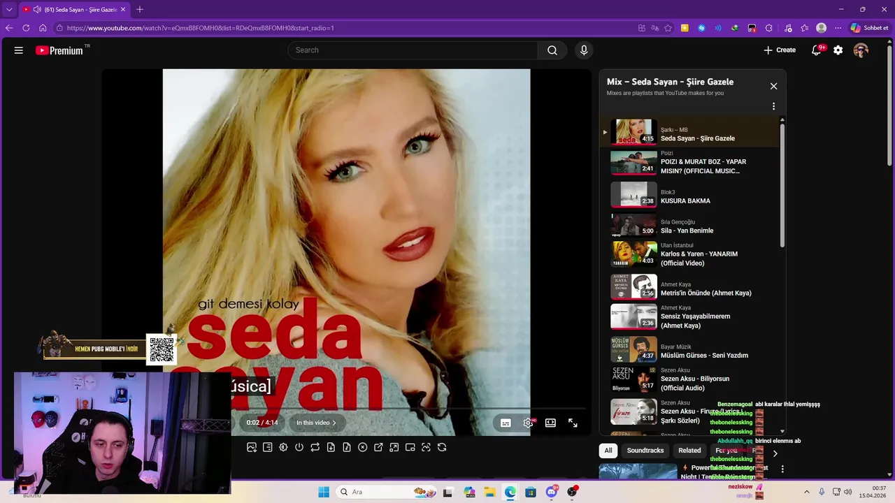The height and width of the screenshot is (503, 895).
Task: Click the Create button
Action: 780,50
